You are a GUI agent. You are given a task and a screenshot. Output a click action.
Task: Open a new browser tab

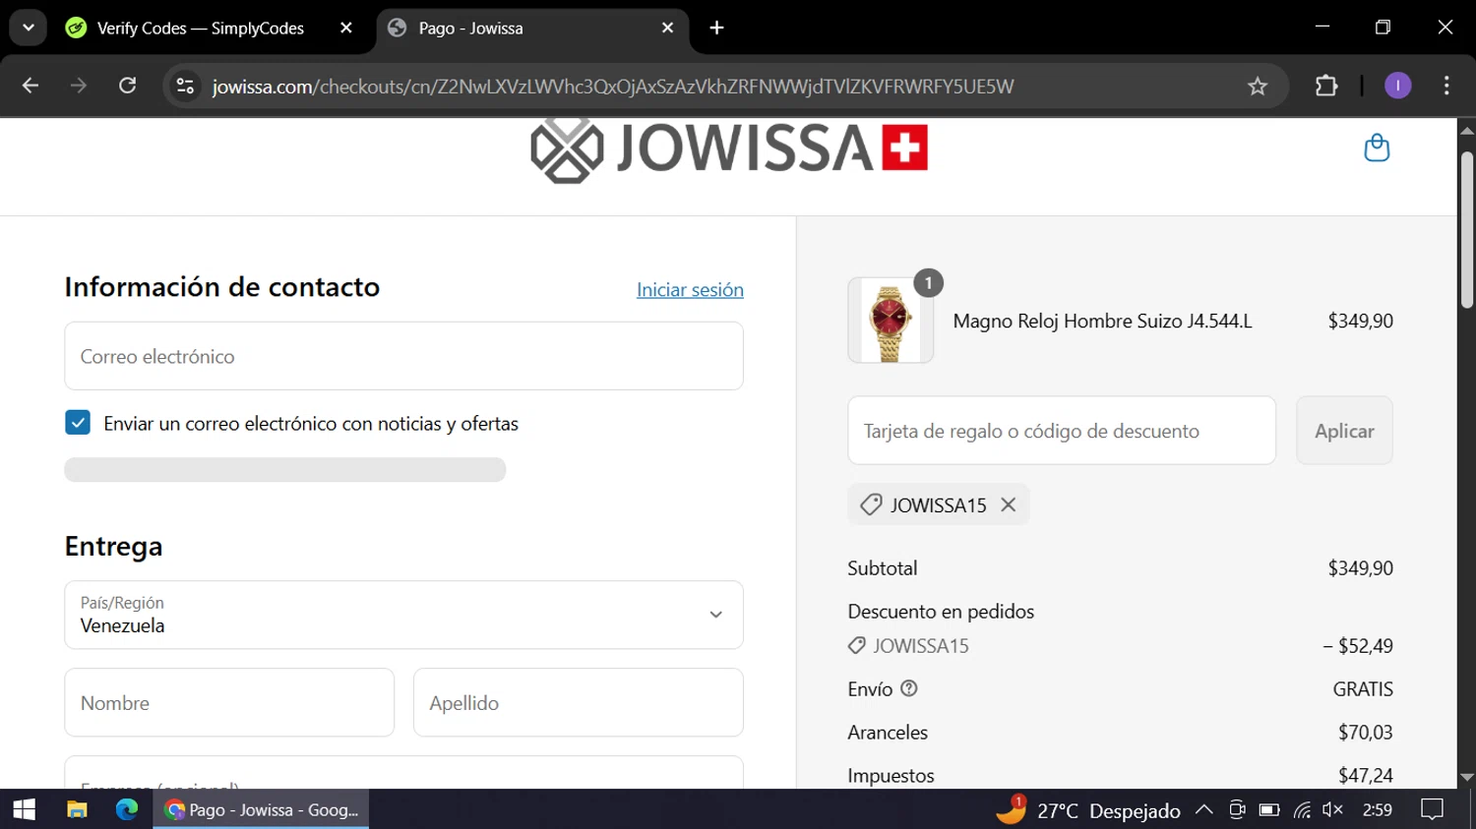tap(716, 28)
